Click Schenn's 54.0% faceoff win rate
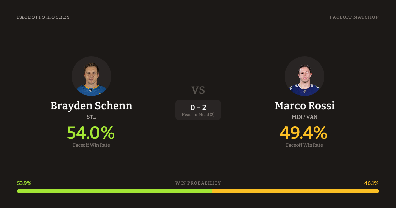This screenshot has width=396, height=208. coord(91,133)
